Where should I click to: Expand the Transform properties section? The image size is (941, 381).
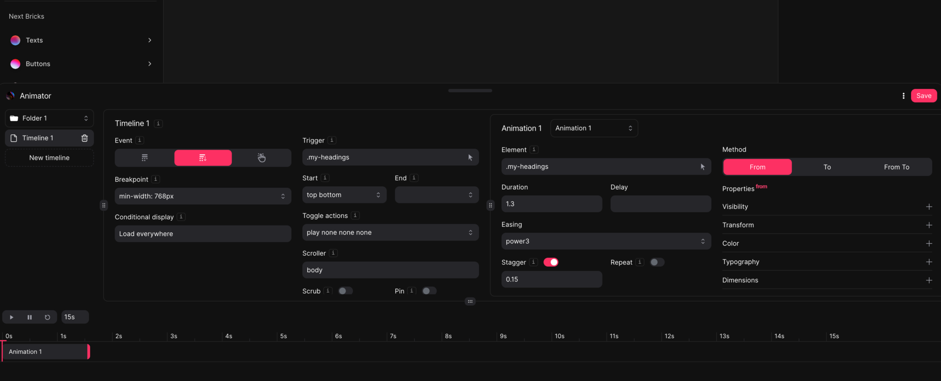pos(929,225)
